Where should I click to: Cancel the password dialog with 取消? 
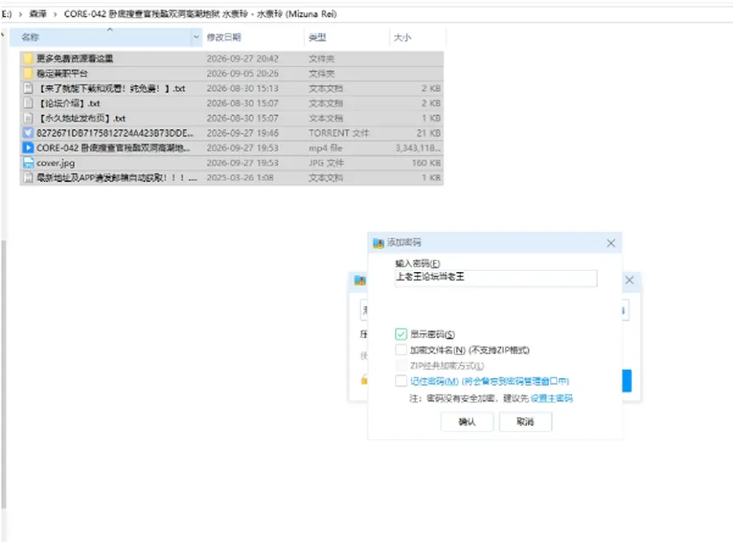coord(525,422)
